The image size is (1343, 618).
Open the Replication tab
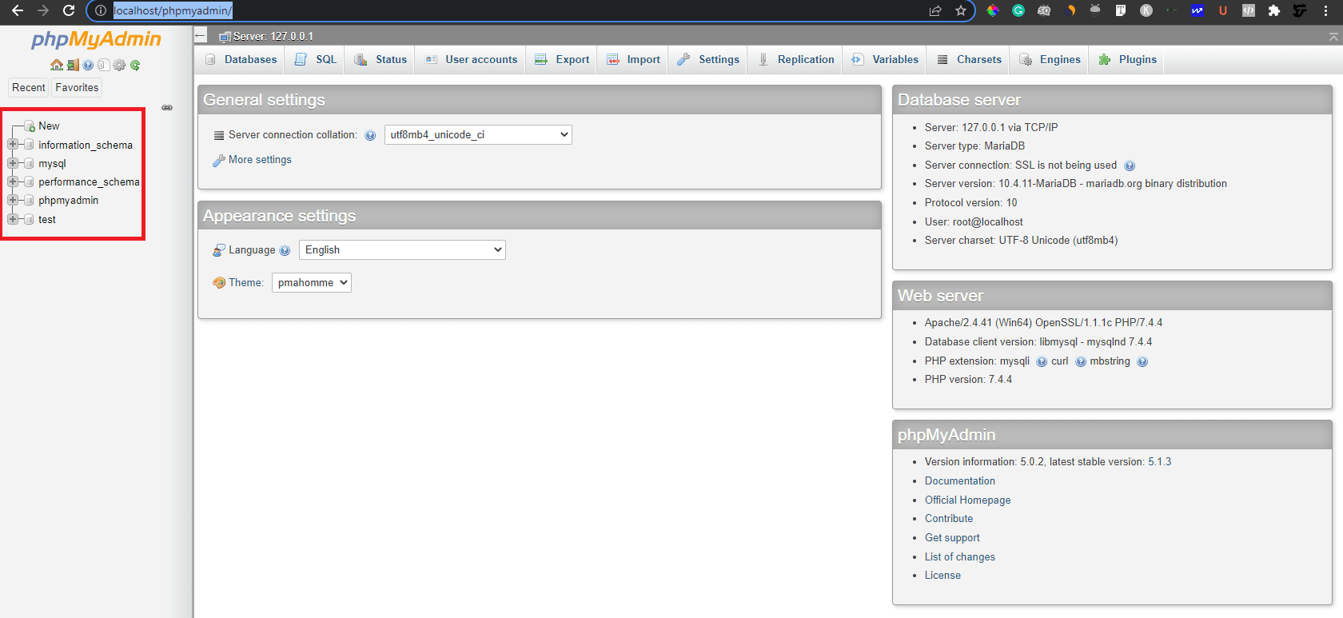pos(795,60)
